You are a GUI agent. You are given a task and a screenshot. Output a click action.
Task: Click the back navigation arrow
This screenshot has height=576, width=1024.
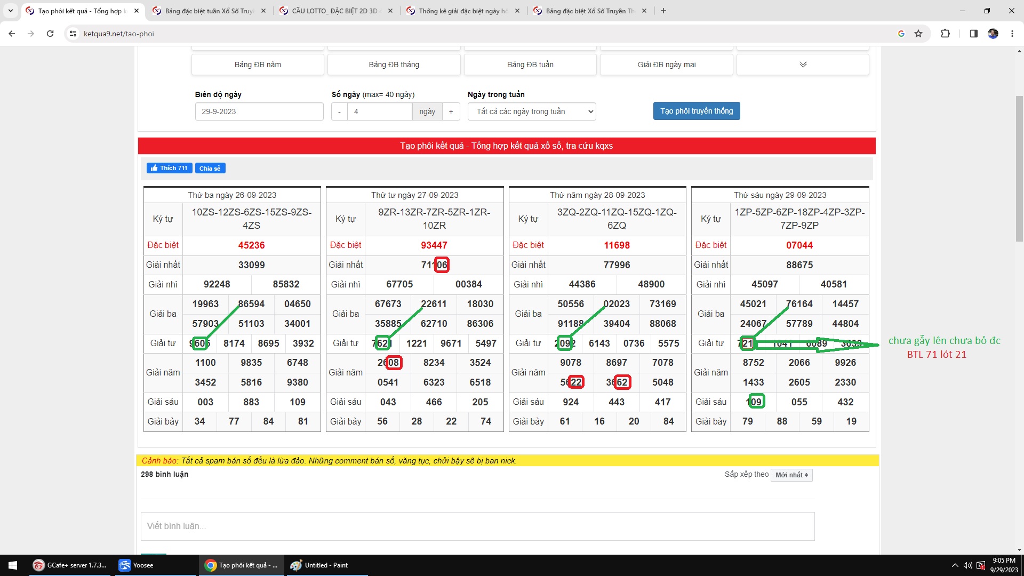click(x=12, y=34)
